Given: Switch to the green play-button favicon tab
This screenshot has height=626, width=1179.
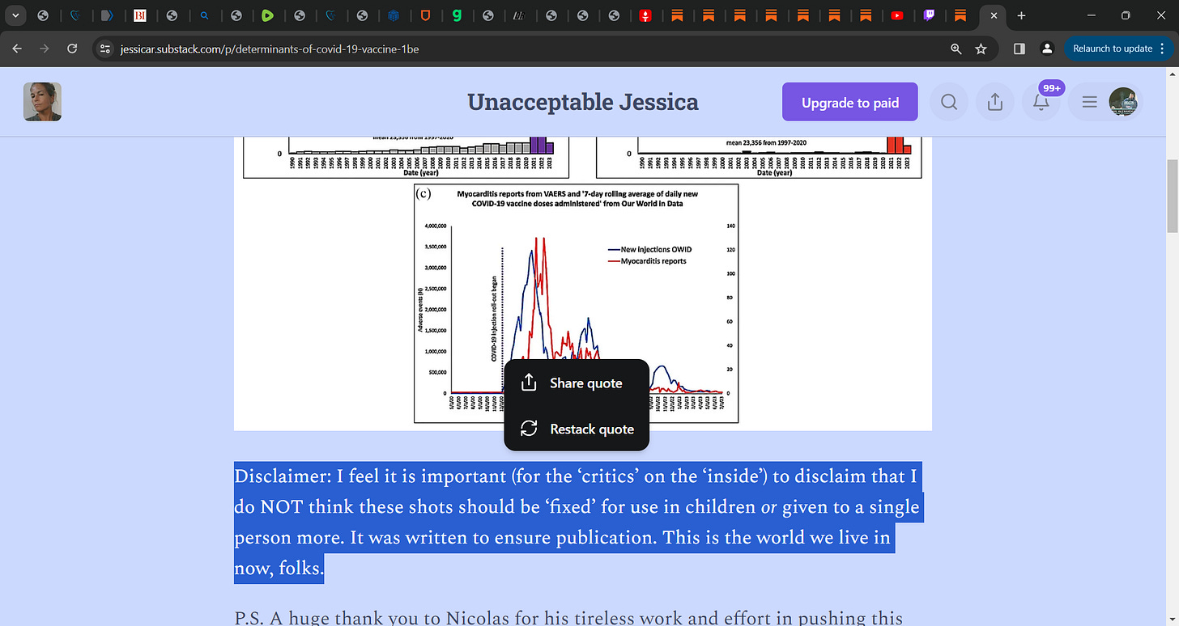Looking at the screenshot, I should 268,15.
